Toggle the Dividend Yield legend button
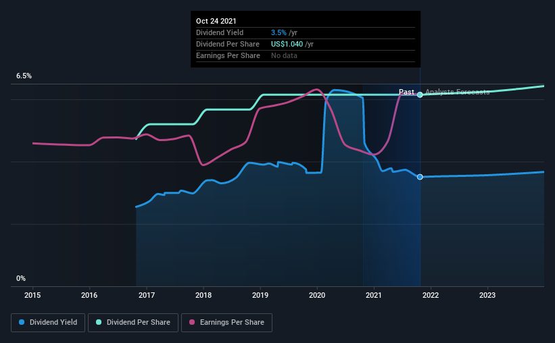Viewport: 555px width, 343px height. click(48, 323)
